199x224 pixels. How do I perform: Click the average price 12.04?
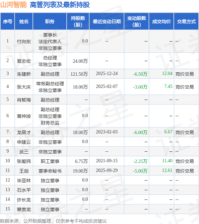coord(167,73)
